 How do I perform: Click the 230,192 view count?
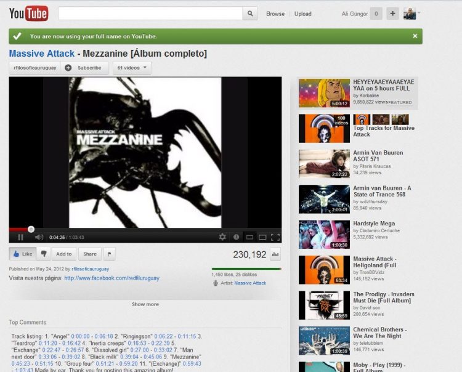pyautogui.click(x=249, y=254)
